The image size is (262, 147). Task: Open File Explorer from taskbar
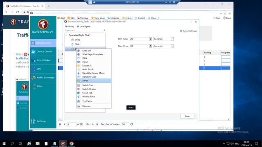click(x=38, y=143)
